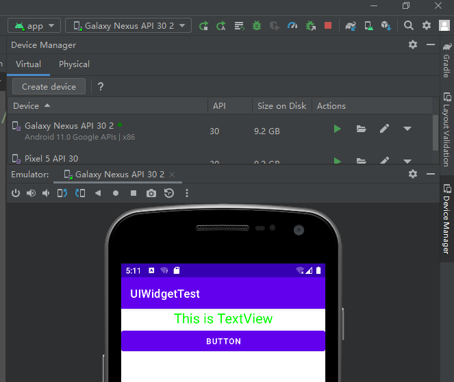This screenshot has height=382, width=454.
Task: Select the Galaxy Nexus API 30 2 row
Action: tap(220, 131)
